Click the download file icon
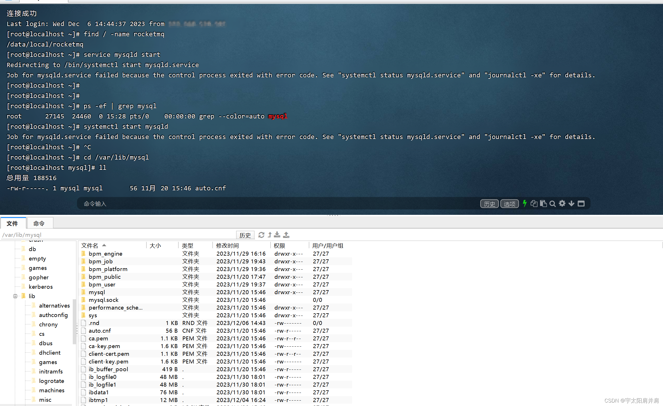Viewport: 663px width, 406px height. [277, 235]
